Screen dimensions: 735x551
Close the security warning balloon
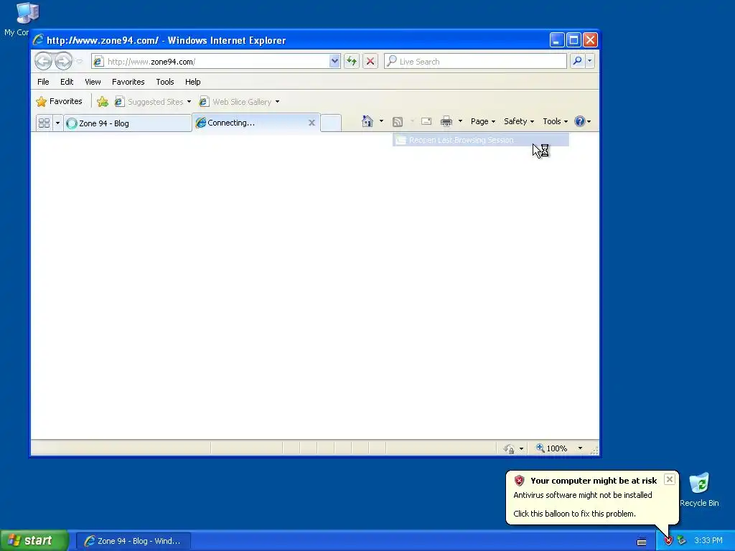[670, 479]
